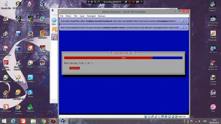This screenshot has width=221, height=124.
Task: Click the USB device status icon
Action: click(x=156, y=116)
